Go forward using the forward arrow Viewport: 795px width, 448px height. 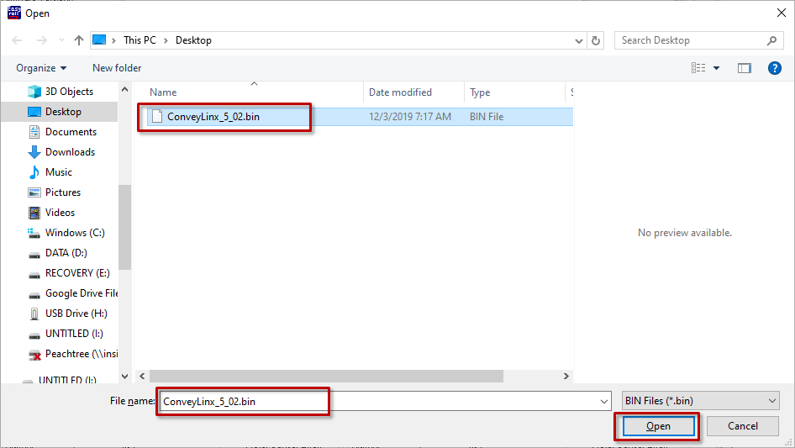pos(41,40)
